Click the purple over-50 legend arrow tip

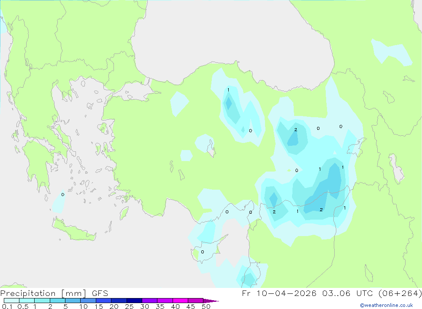pyautogui.click(x=211, y=301)
